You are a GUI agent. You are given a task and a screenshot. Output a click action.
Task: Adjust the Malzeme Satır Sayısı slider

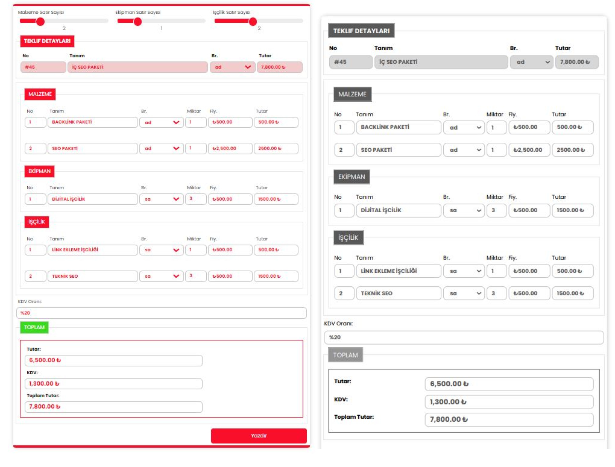(x=64, y=21)
